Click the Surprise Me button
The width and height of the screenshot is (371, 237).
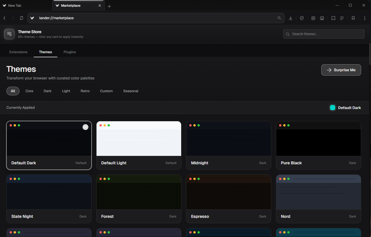click(341, 70)
